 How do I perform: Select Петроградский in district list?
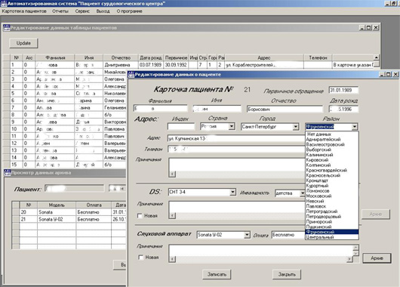click(332, 211)
